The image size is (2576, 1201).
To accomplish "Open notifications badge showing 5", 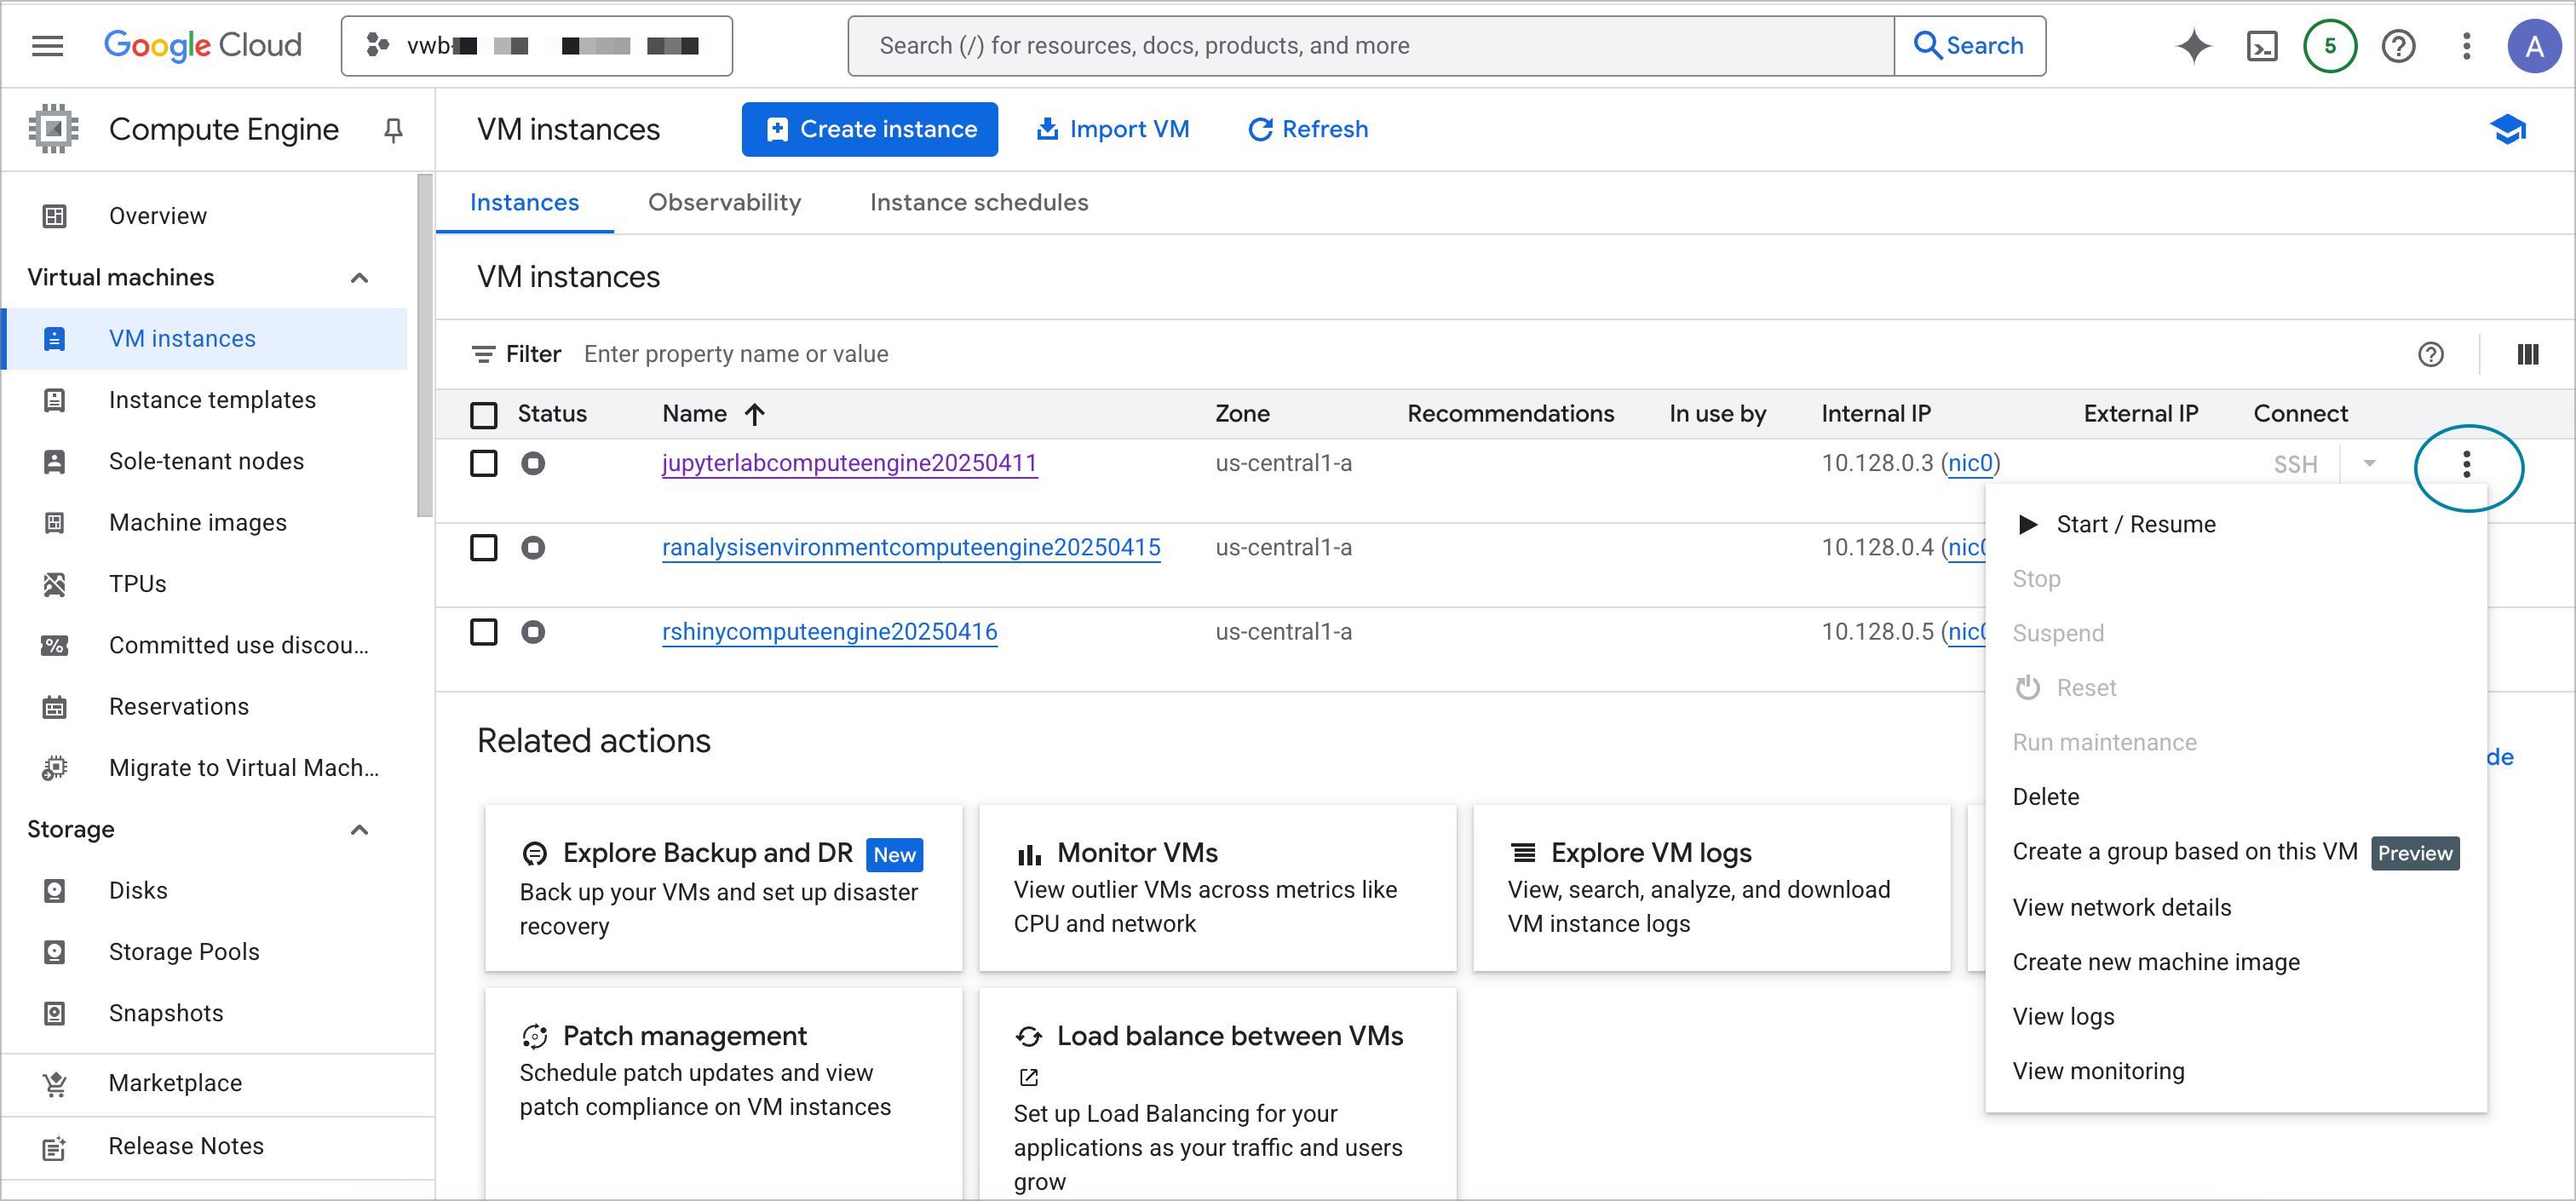I will (x=2330, y=45).
